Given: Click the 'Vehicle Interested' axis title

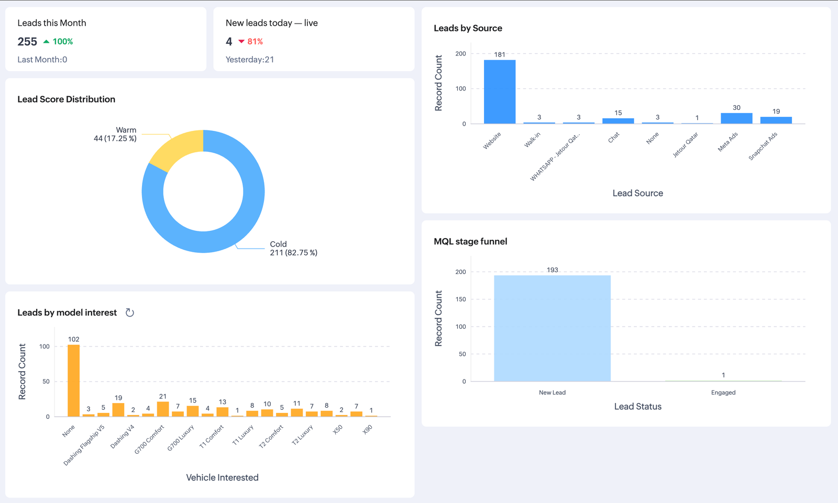Looking at the screenshot, I should (223, 478).
